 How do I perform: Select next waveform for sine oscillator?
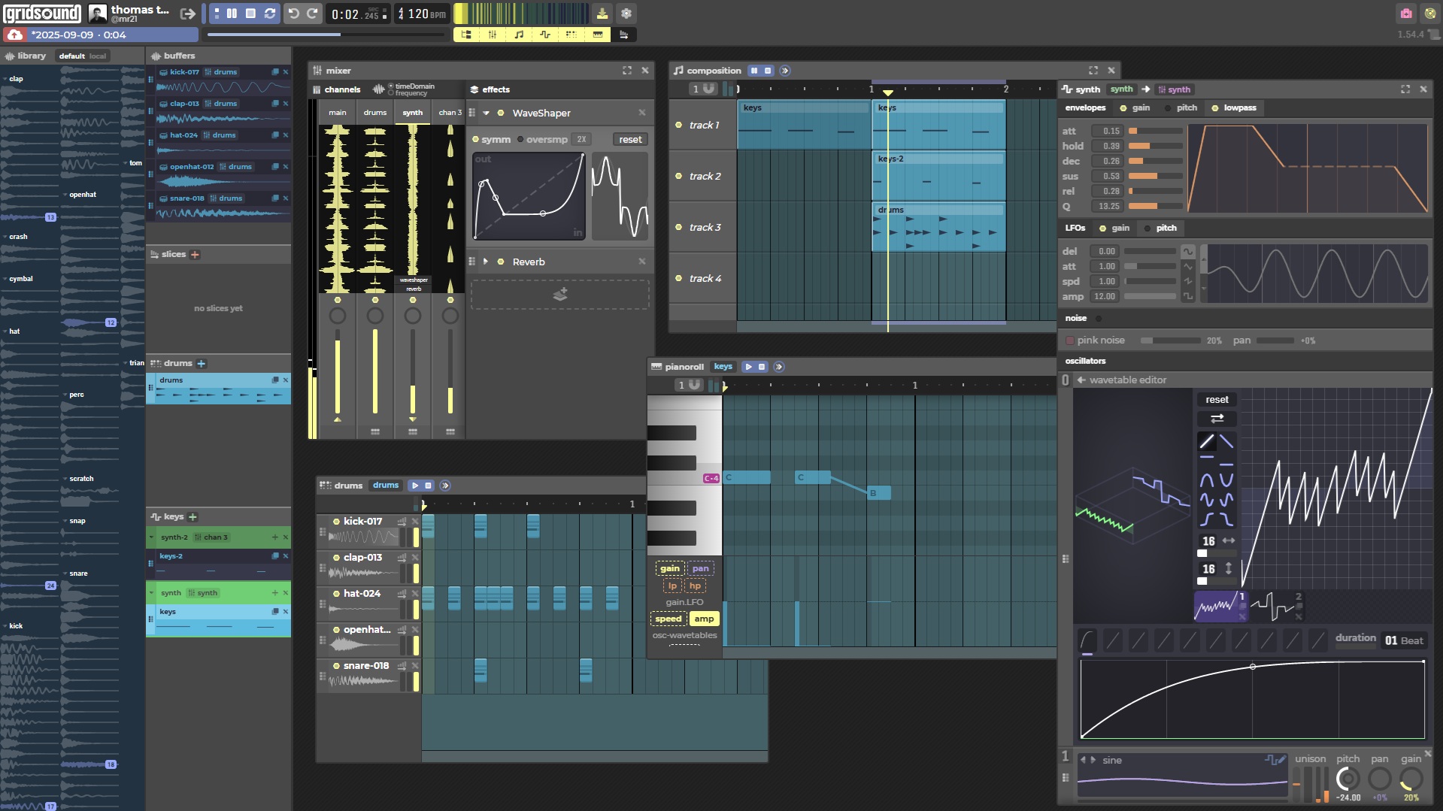(x=1093, y=761)
